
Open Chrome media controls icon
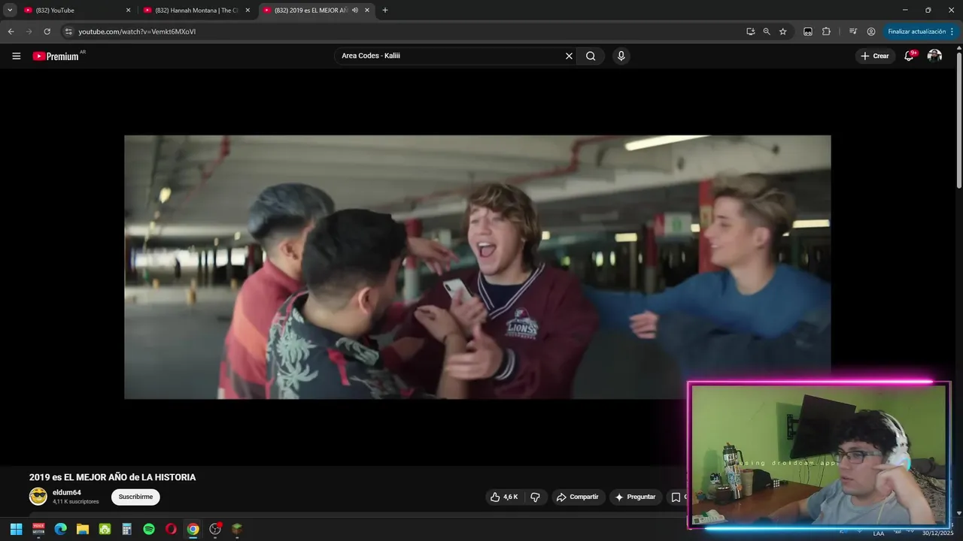click(853, 32)
